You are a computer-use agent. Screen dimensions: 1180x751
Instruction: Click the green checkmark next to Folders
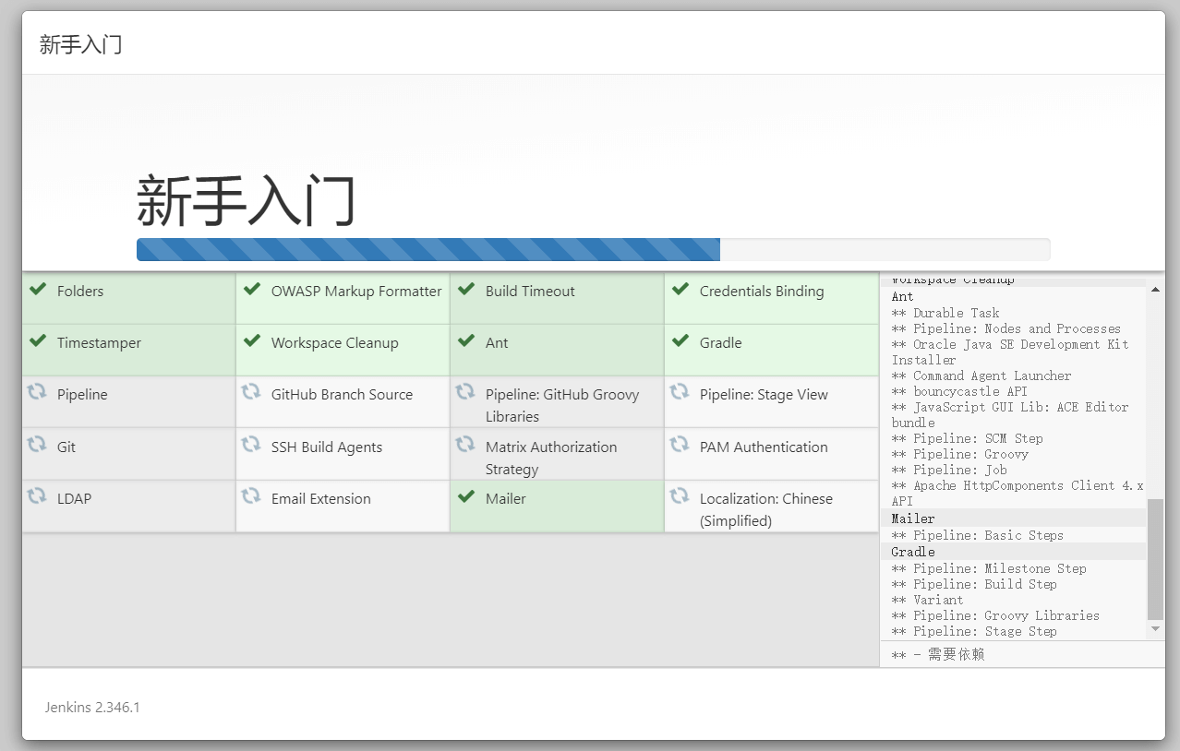coord(38,290)
